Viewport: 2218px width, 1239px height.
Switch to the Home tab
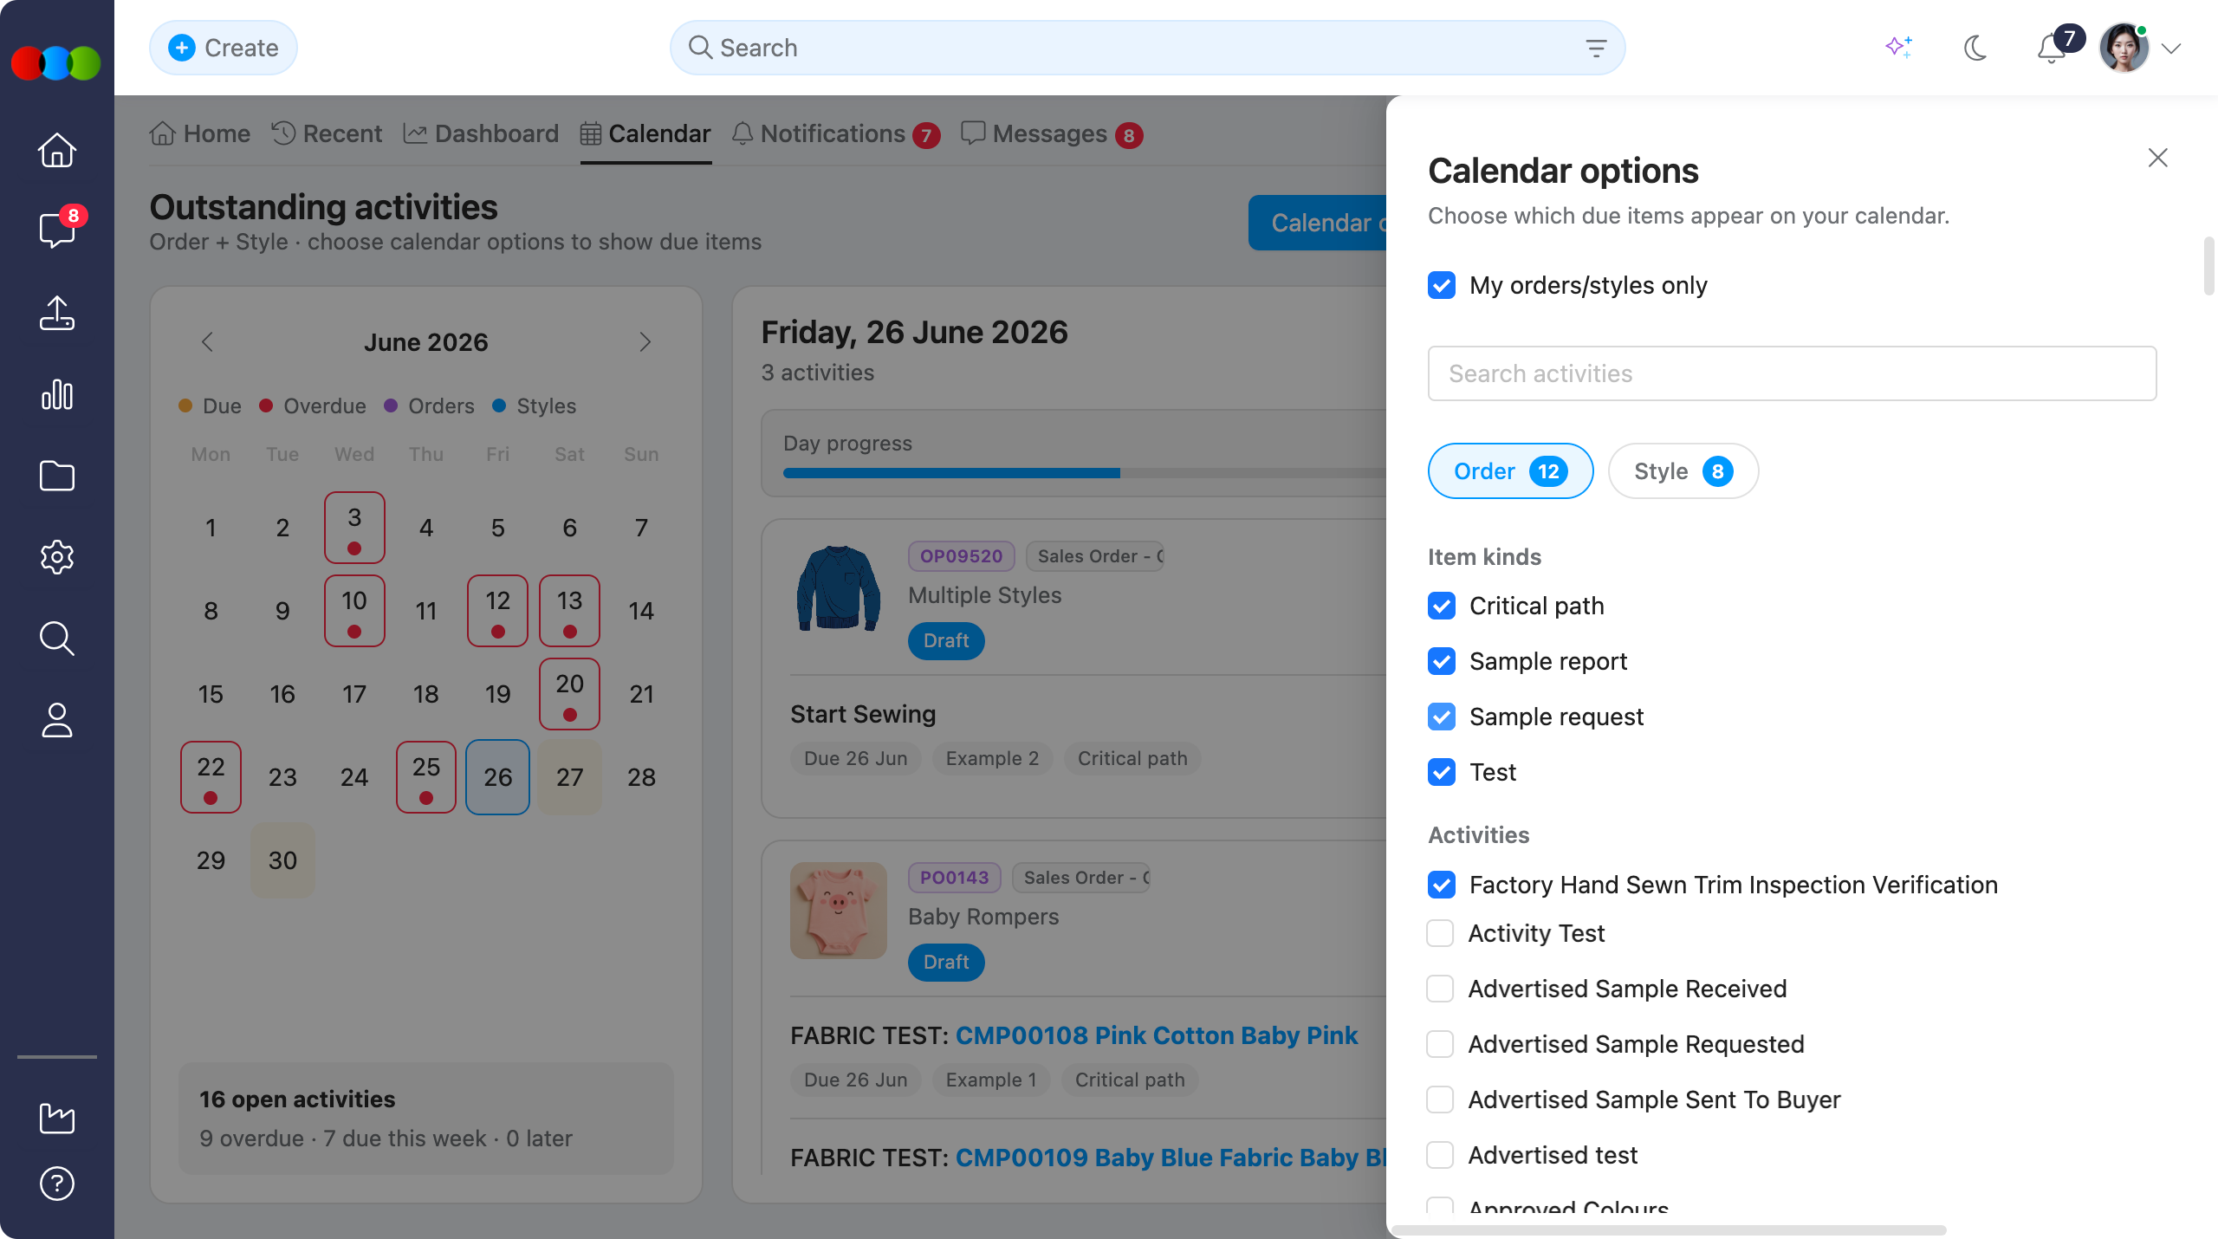pos(200,134)
